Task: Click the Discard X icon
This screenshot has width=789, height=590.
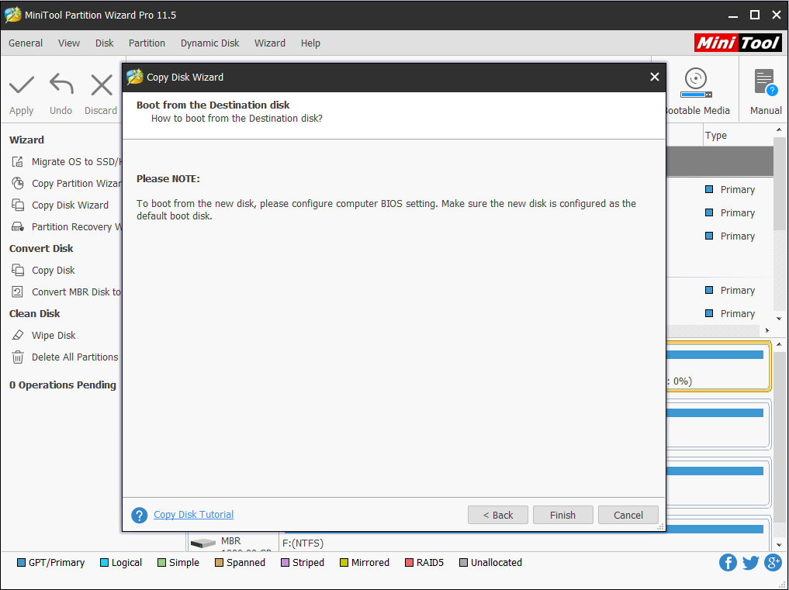Action: pyautogui.click(x=101, y=85)
